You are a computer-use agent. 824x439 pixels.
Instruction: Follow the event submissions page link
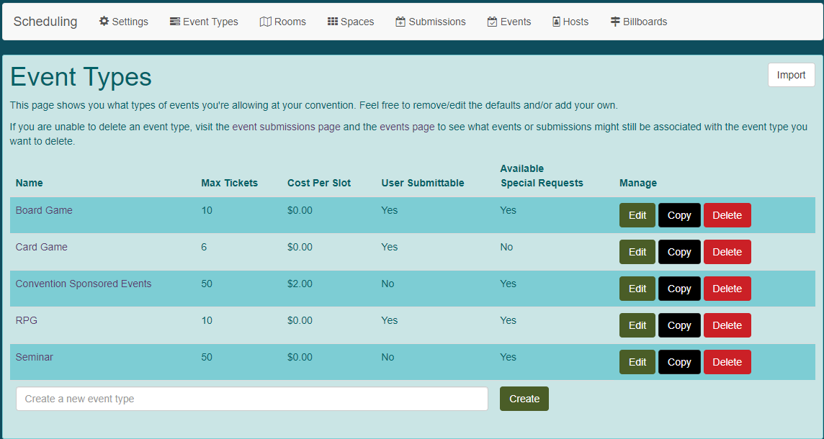coord(287,127)
